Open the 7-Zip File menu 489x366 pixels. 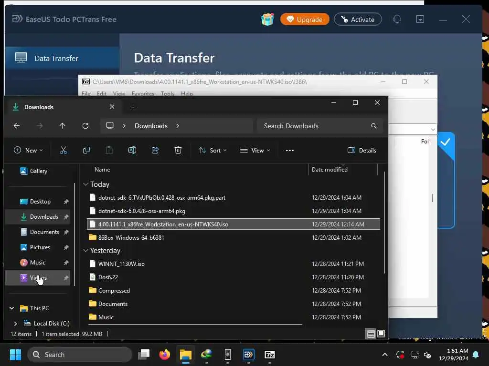click(x=86, y=94)
